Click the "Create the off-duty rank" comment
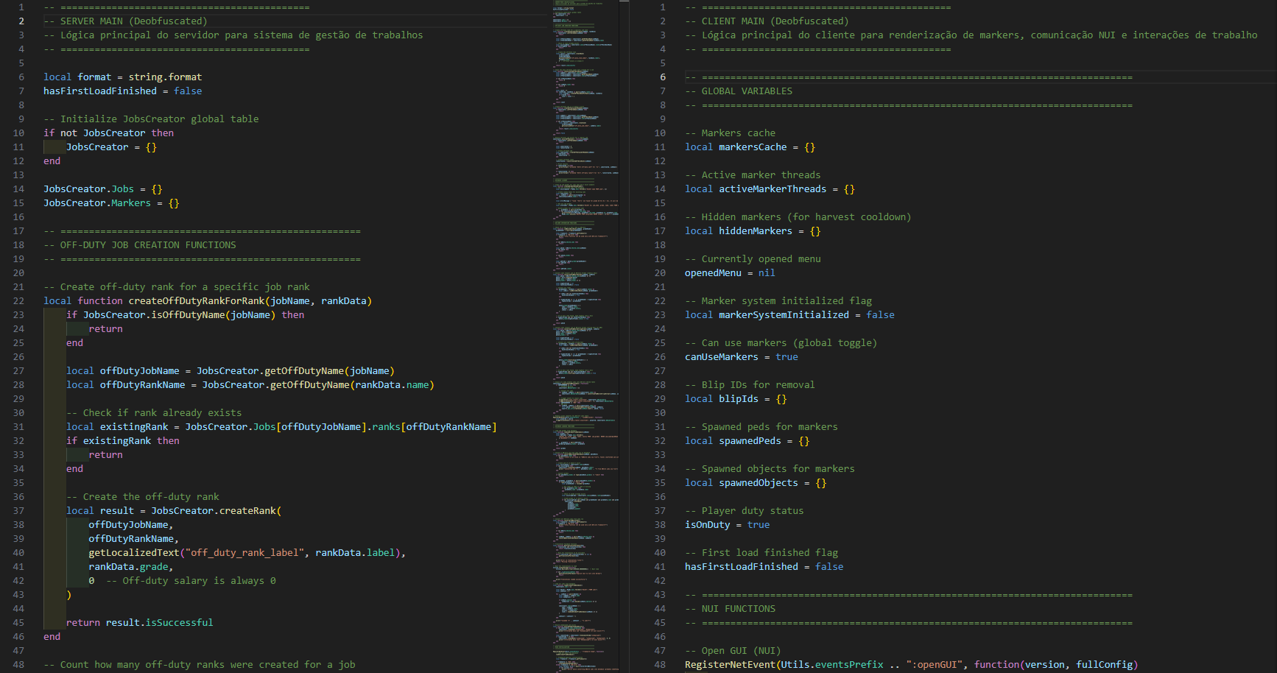 142,497
